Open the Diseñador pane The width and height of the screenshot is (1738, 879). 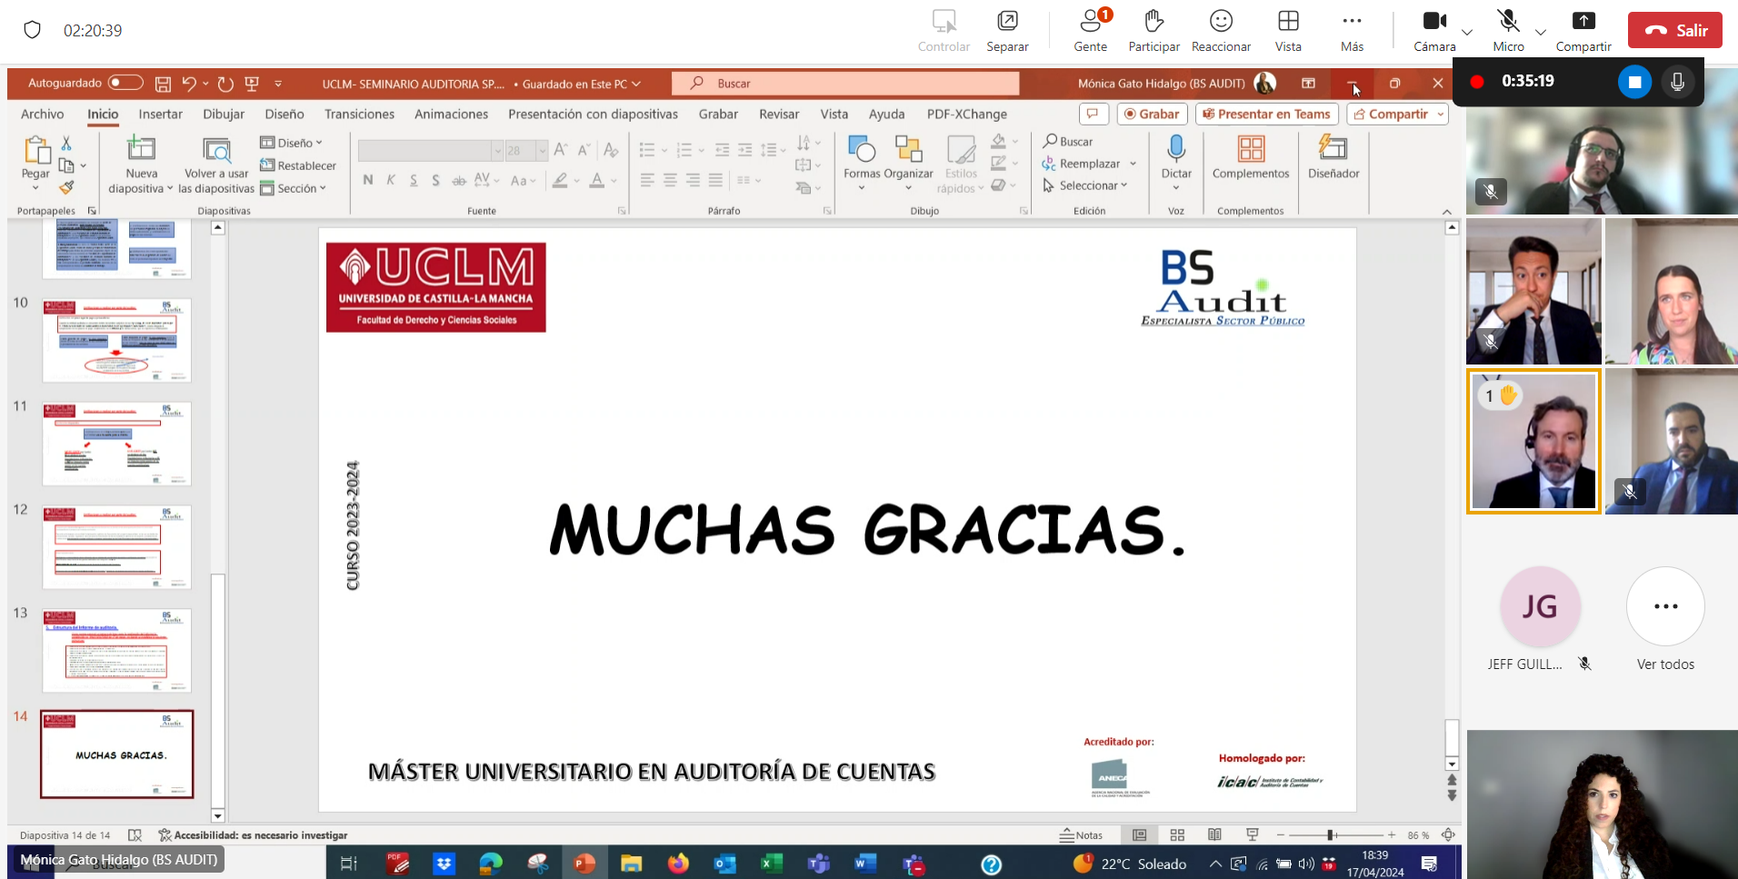pos(1333,164)
